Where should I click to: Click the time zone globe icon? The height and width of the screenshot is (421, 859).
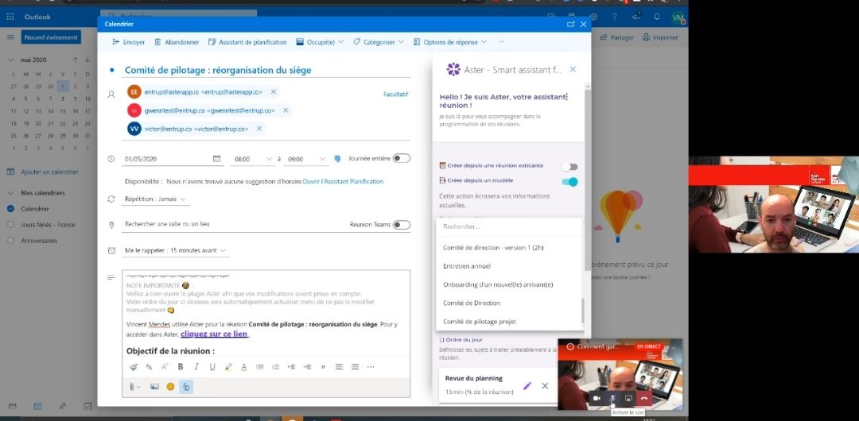pos(337,159)
